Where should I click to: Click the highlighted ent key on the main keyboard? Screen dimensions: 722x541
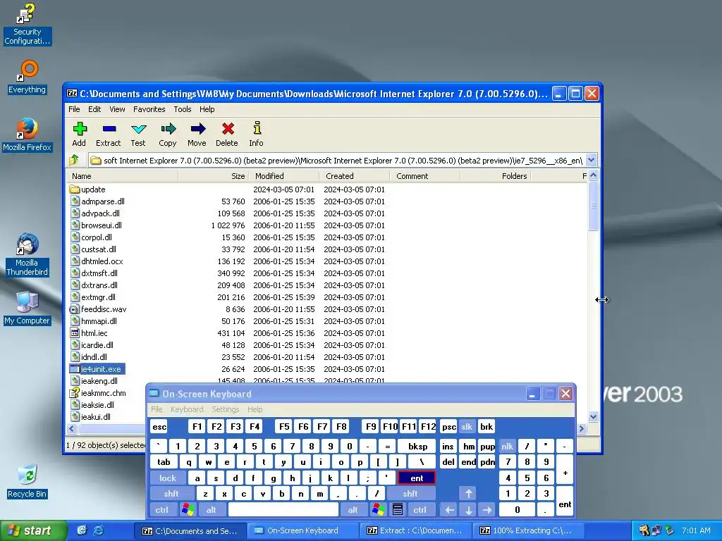coord(416,478)
